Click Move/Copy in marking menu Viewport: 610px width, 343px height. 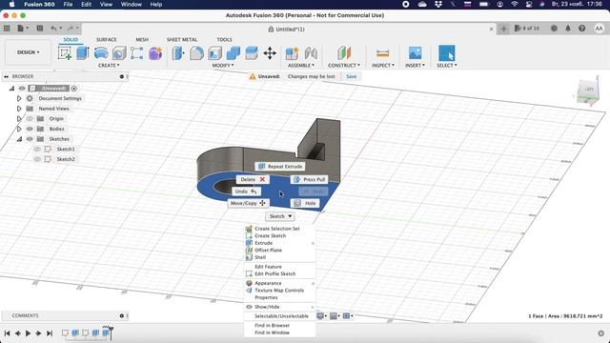tap(248, 203)
